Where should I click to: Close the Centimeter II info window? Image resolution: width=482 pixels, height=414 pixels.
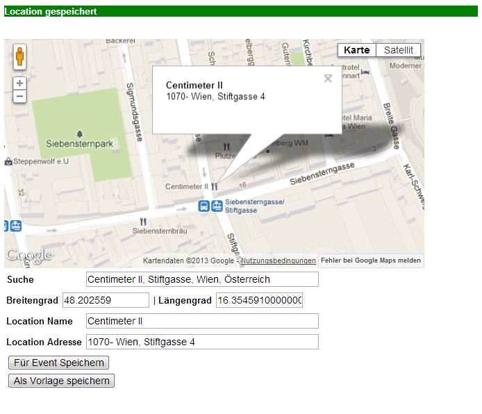[x=328, y=78]
